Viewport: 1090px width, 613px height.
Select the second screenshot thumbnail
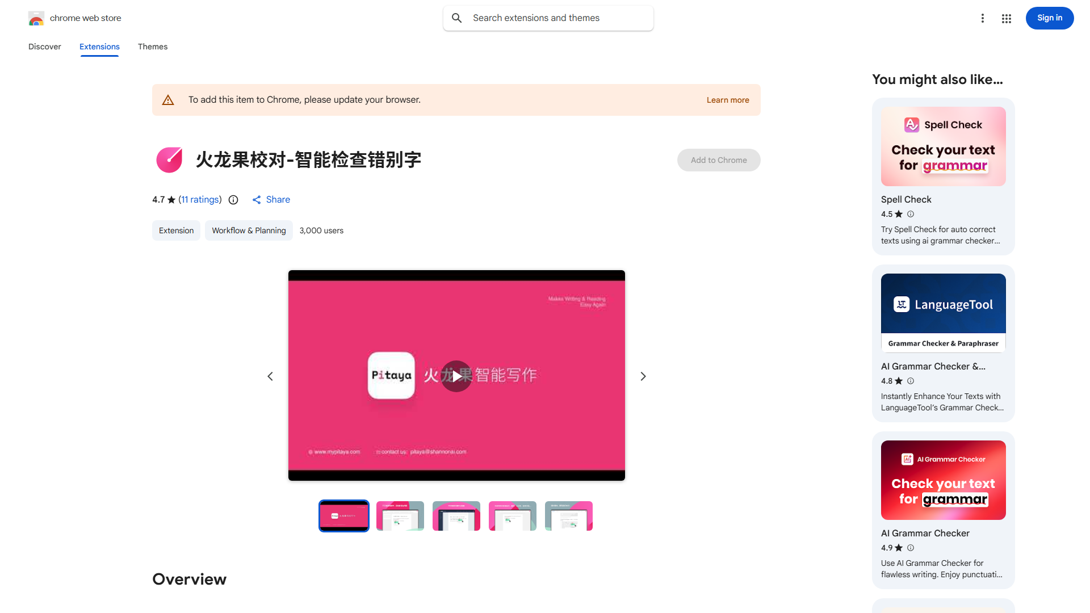click(400, 516)
